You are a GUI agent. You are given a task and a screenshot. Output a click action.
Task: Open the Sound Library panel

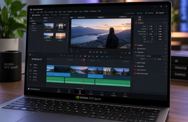pos(65,14)
